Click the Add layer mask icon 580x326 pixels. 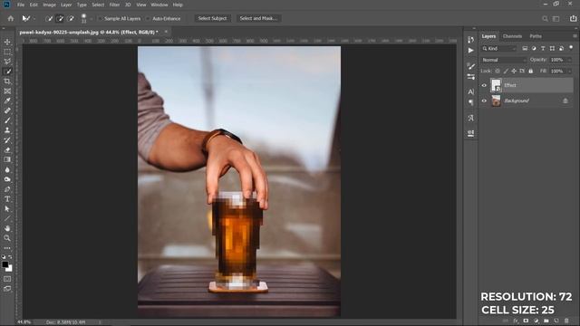click(x=526, y=321)
